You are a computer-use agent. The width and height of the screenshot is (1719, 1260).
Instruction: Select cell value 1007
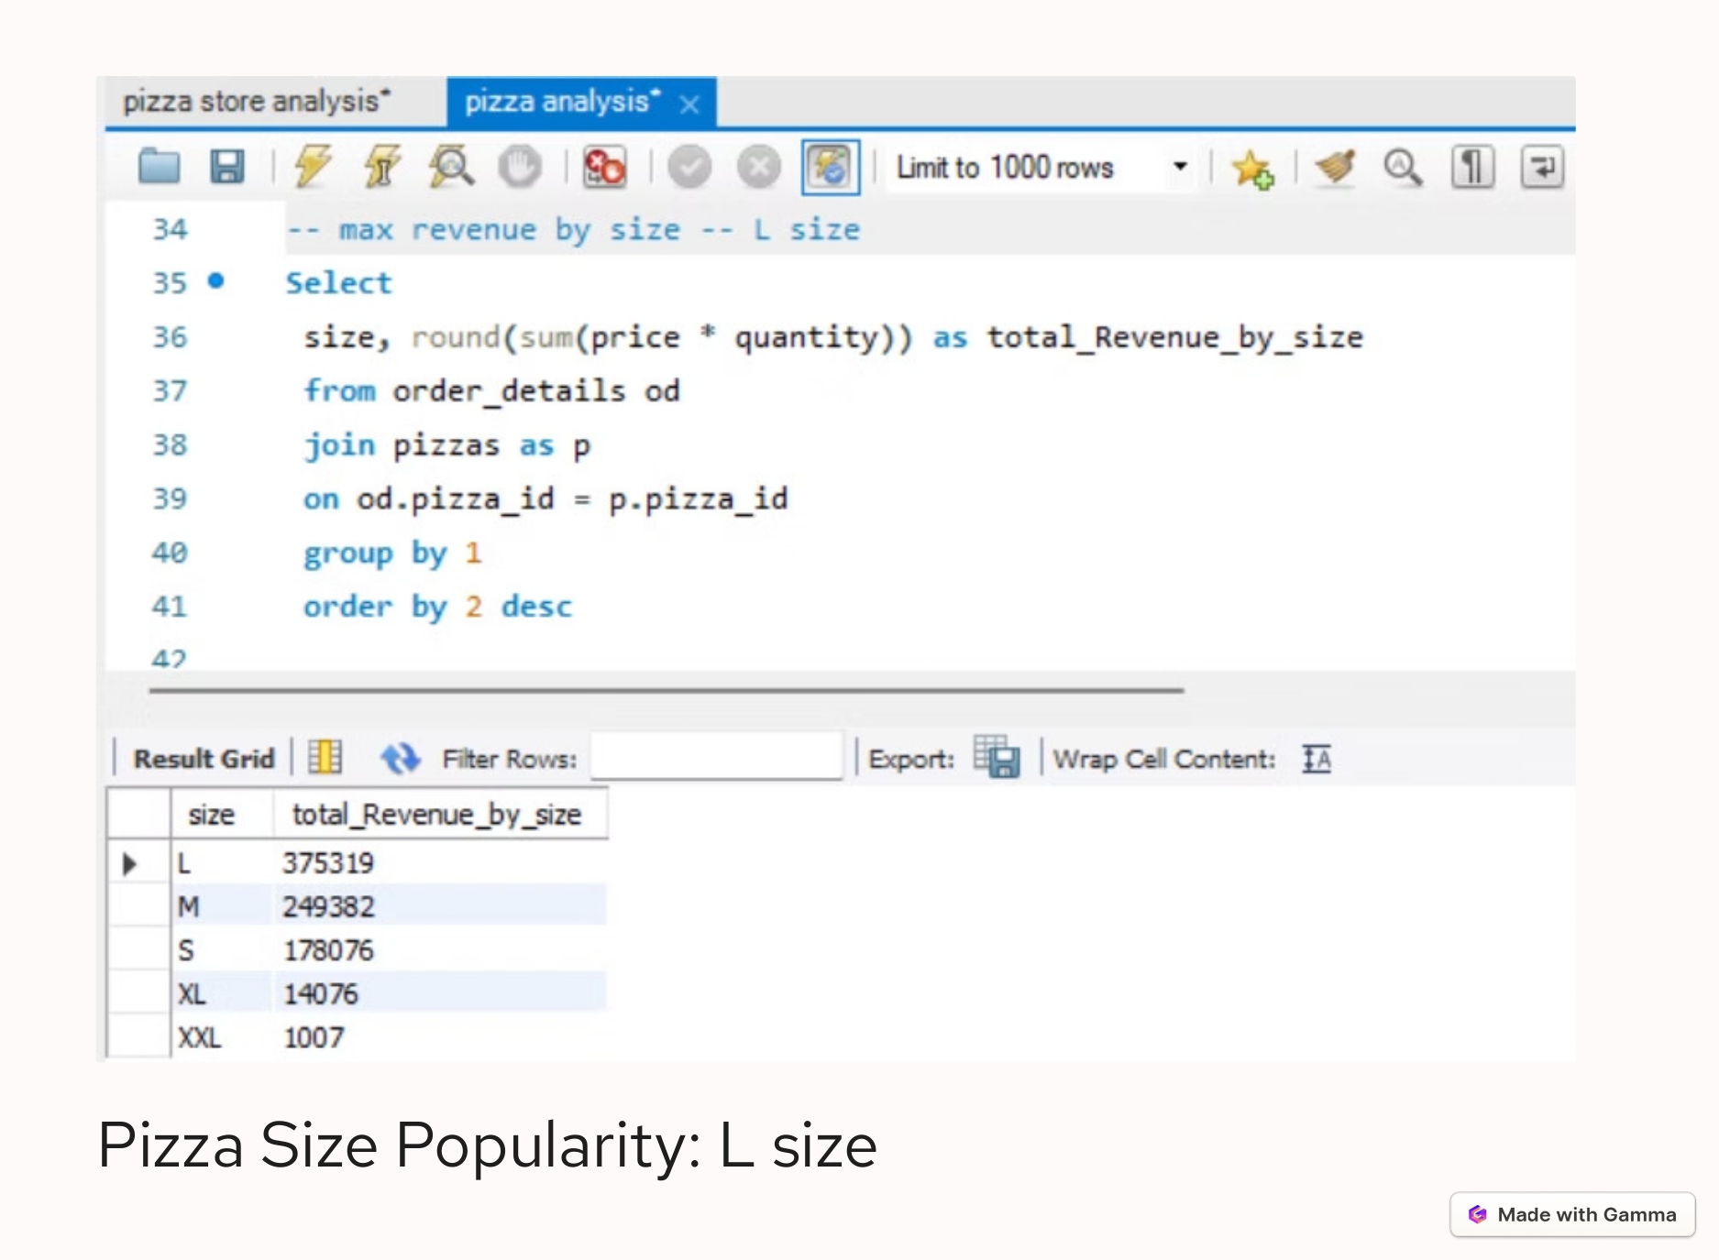tap(314, 1038)
